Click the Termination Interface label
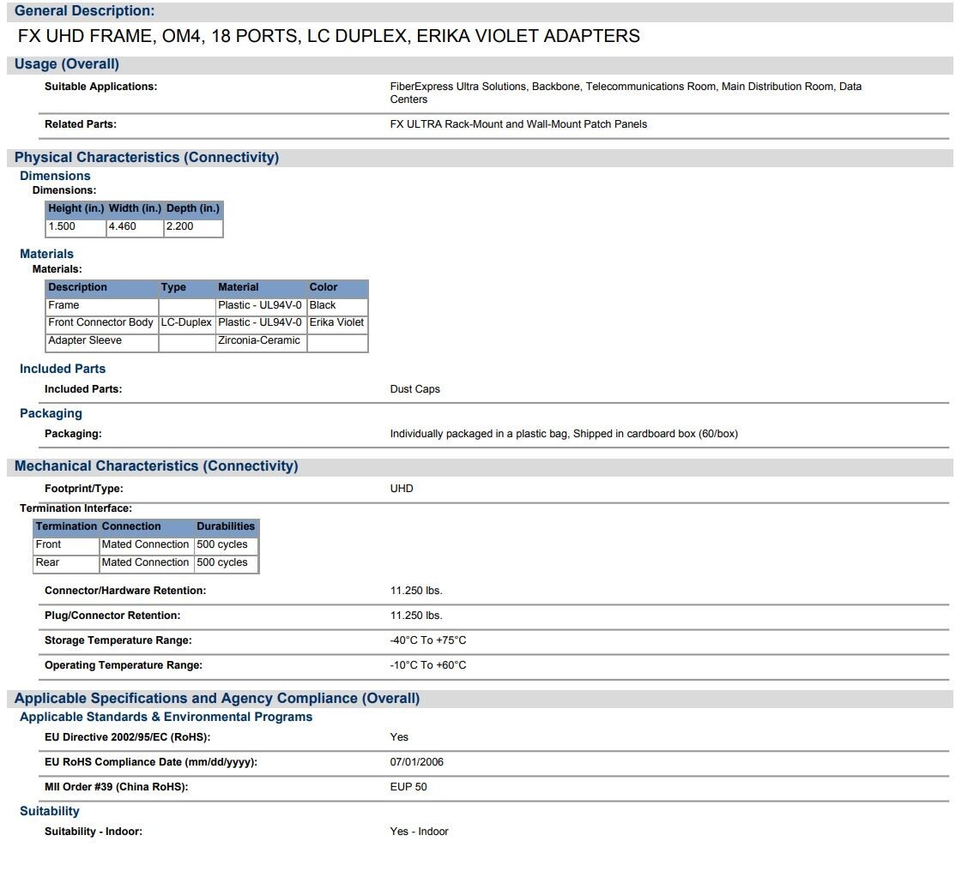This screenshot has width=962, height=877. click(76, 508)
